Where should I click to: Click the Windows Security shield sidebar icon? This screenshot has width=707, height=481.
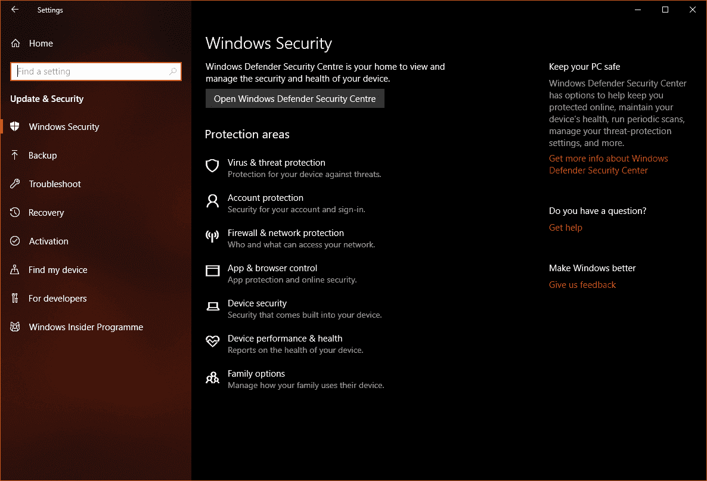[x=15, y=126]
